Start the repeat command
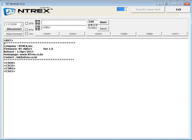 (x=103, y=22)
